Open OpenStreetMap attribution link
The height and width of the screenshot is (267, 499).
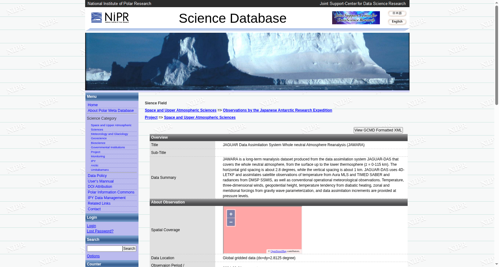point(278,251)
